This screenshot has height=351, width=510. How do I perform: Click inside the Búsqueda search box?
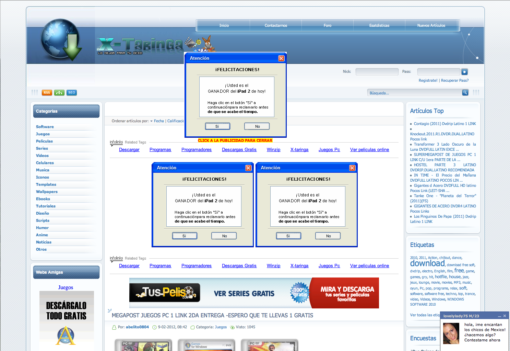(x=414, y=93)
